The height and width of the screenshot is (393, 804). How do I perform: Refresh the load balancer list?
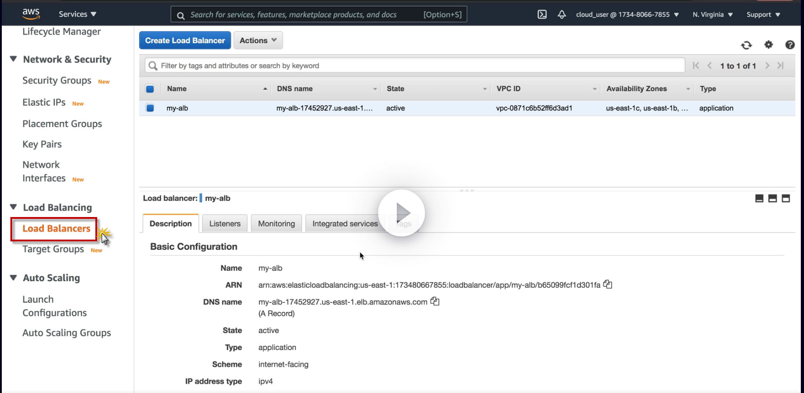pyautogui.click(x=747, y=45)
